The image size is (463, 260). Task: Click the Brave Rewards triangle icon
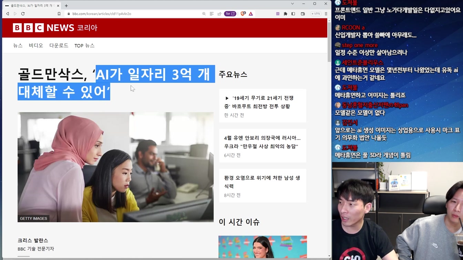251,14
